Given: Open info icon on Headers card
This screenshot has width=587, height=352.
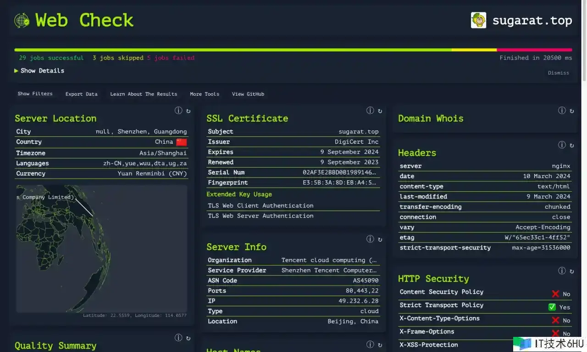Looking at the screenshot, I should click(x=562, y=145).
